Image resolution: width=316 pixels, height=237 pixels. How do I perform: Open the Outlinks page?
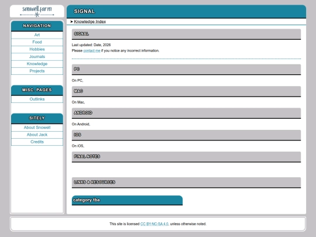[37, 99]
